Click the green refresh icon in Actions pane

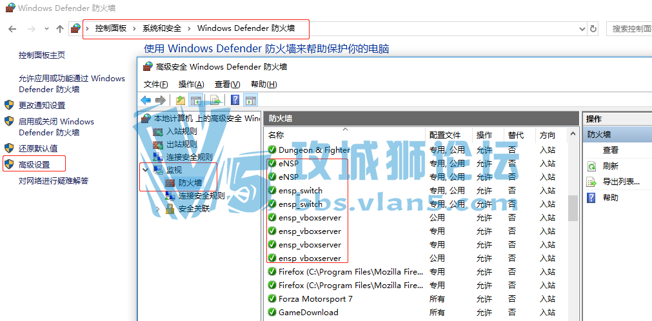591,166
